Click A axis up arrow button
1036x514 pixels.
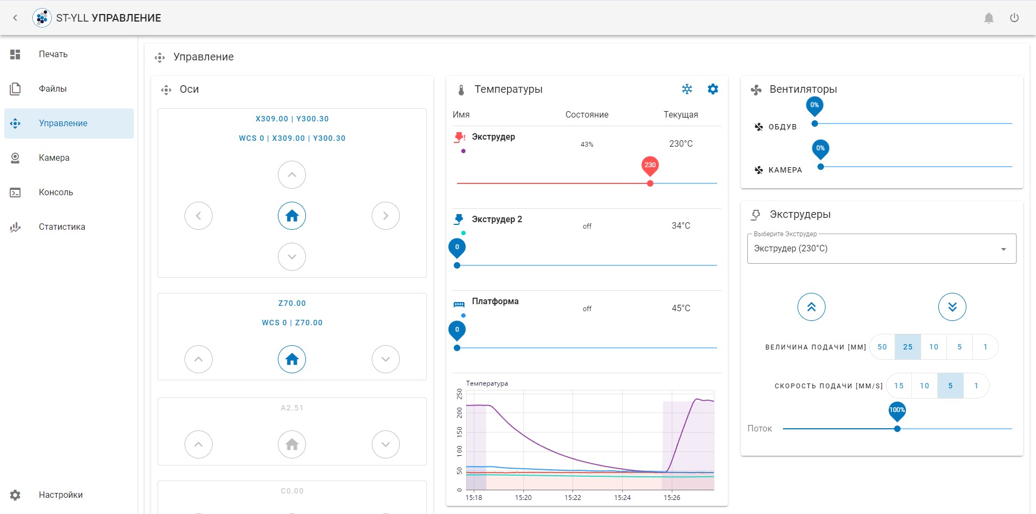click(199, 444)
